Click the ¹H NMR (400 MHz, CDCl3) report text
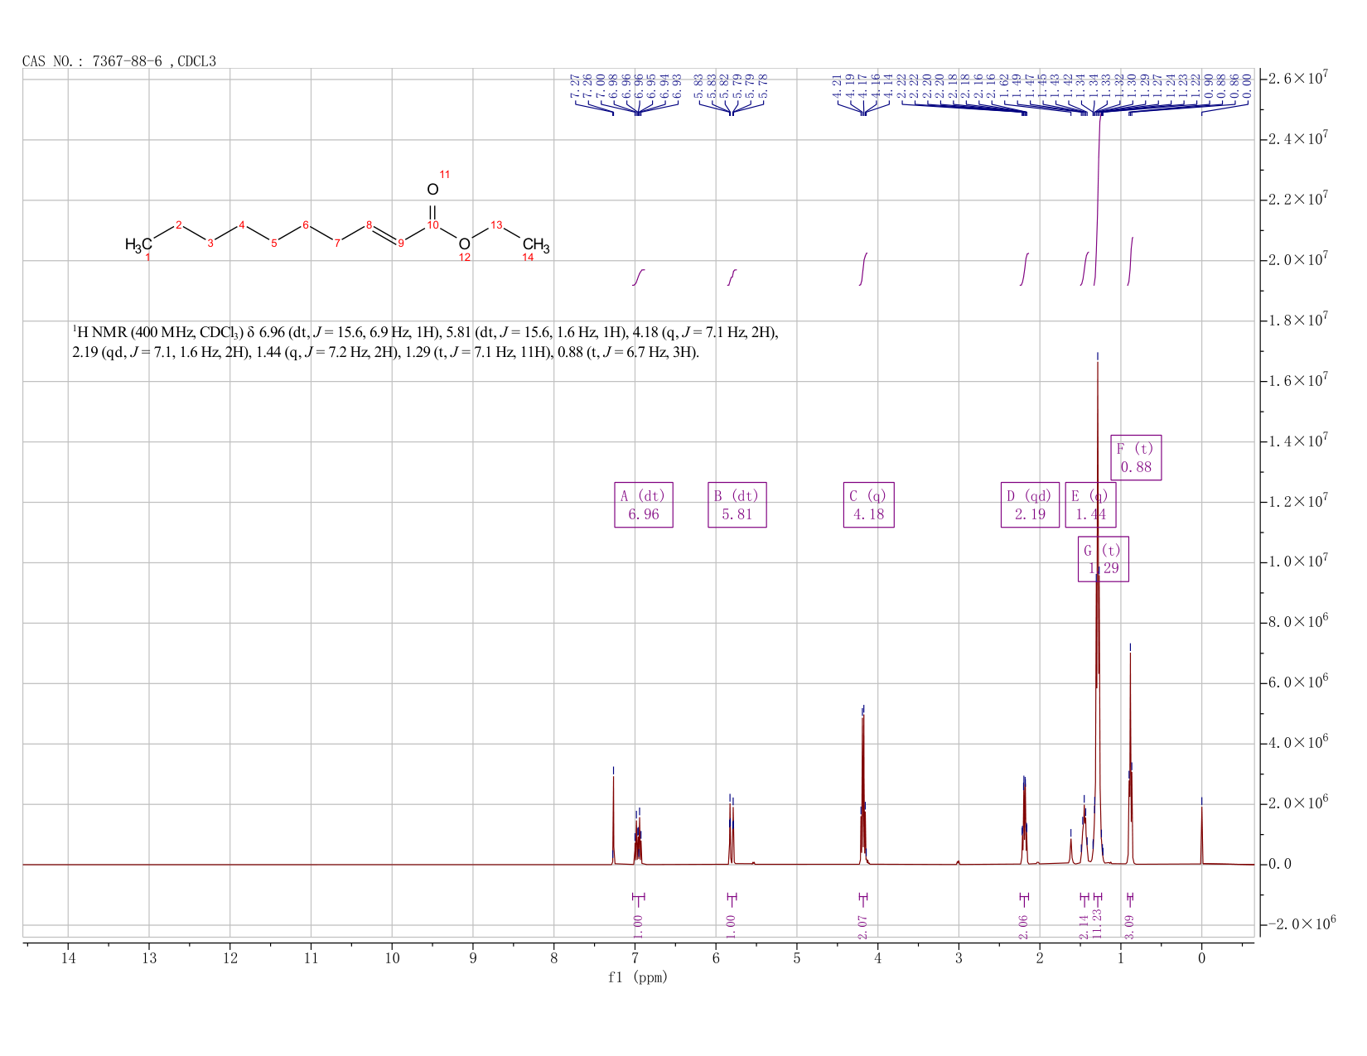1367x1056 pixels. (x=427, y=343)
